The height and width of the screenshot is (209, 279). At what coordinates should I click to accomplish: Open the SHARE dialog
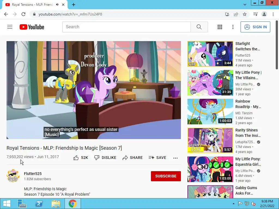click(133, 158)
